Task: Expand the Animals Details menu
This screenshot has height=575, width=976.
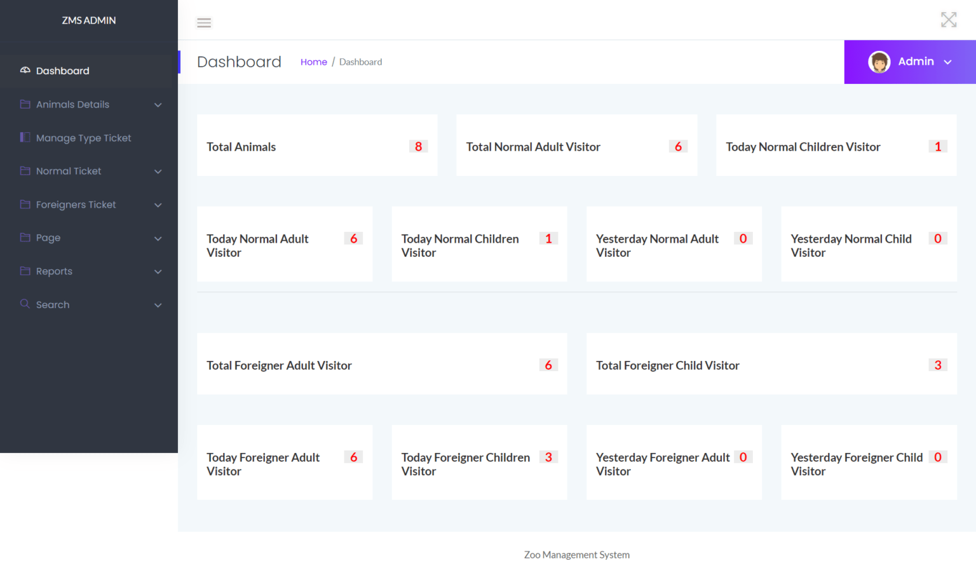Action: 158,104
